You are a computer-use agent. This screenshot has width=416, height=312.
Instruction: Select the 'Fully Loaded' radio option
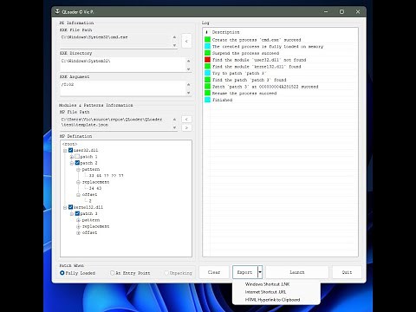[x=62, y=273]
